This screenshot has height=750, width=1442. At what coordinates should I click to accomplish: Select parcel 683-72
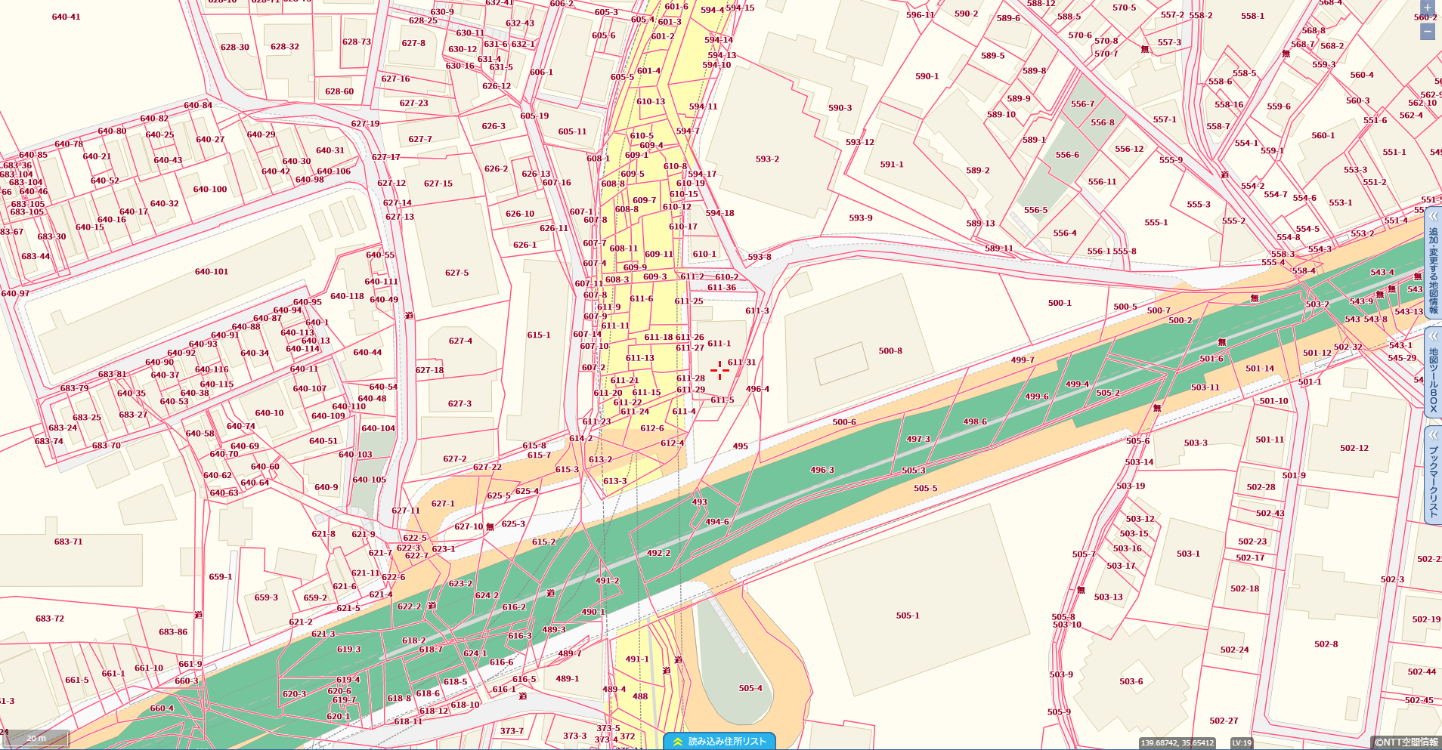[50, 619]
